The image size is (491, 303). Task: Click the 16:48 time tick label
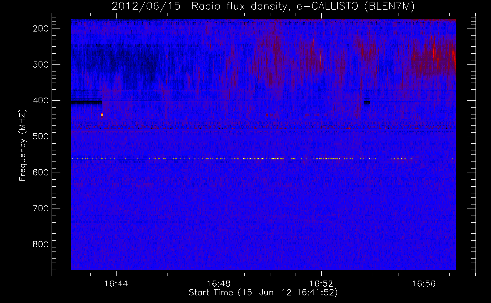[x=219, y=284]
